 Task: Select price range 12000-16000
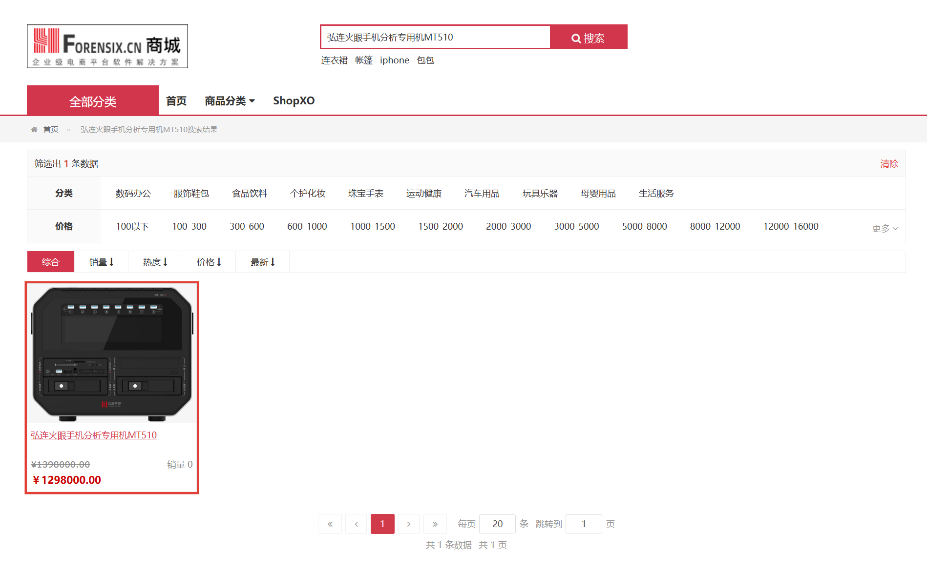point(791,227)
